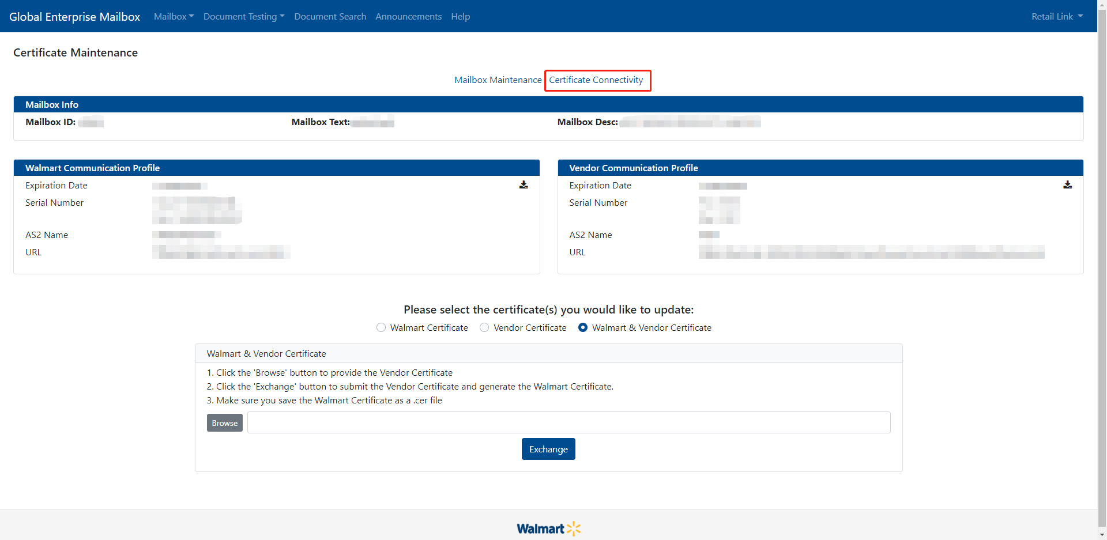Click the Mailbox ID label
Screen dimensions: 1107x540
coord(51,122)
